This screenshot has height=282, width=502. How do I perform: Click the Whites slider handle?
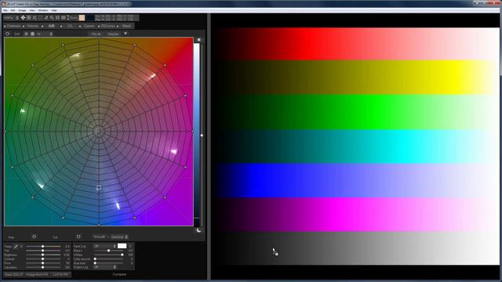tap(122, 255)
